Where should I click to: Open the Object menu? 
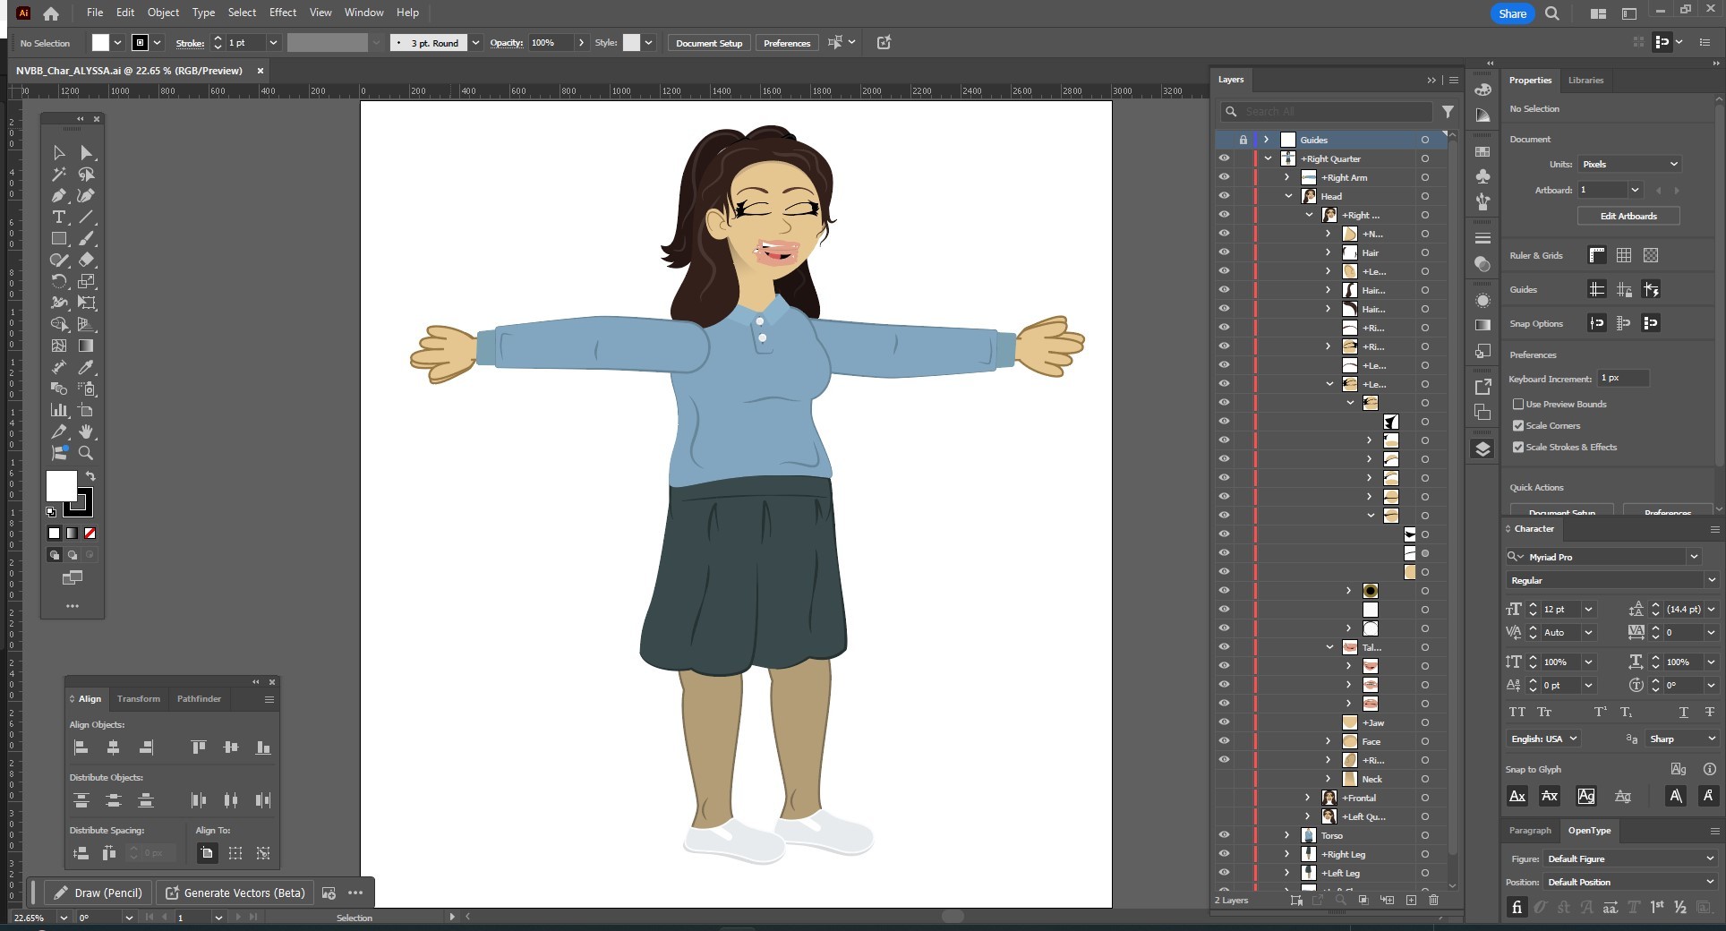(x=162, y=13)
